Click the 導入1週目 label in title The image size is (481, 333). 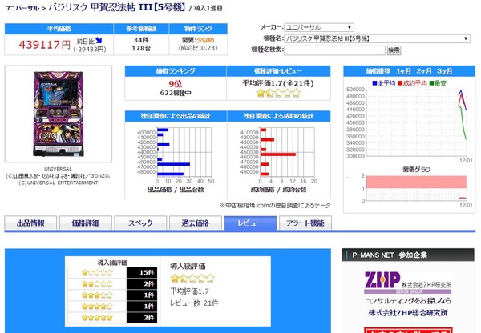(x=208, y=8)
